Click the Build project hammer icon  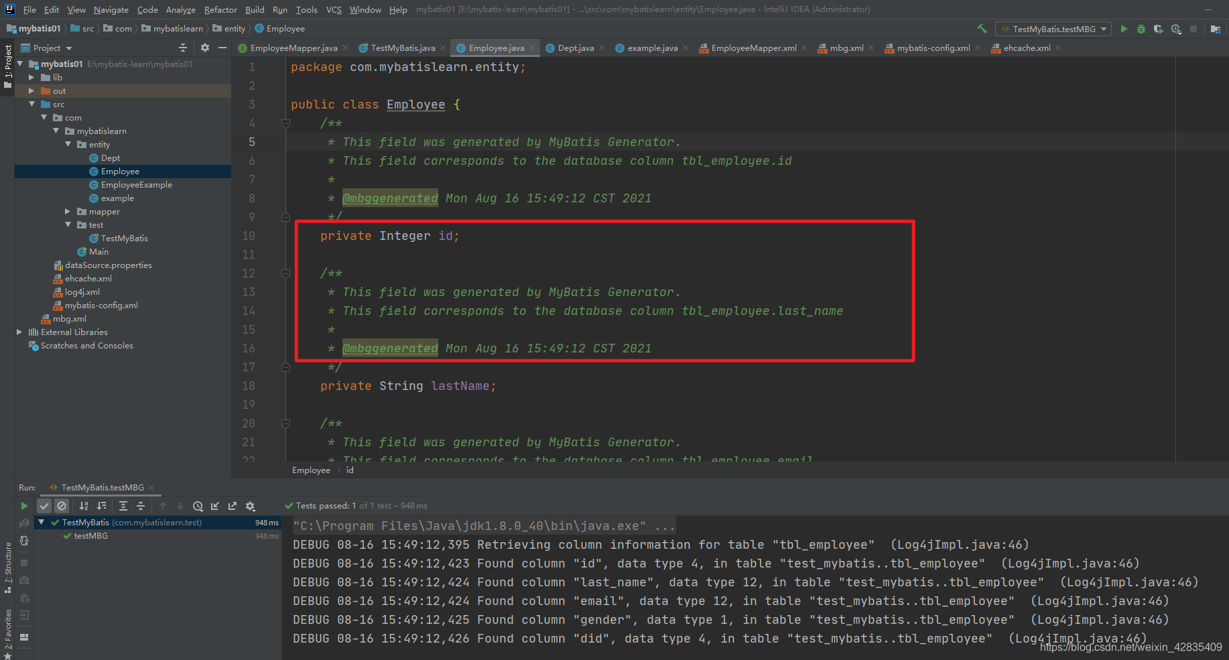[x=982, y=29]
